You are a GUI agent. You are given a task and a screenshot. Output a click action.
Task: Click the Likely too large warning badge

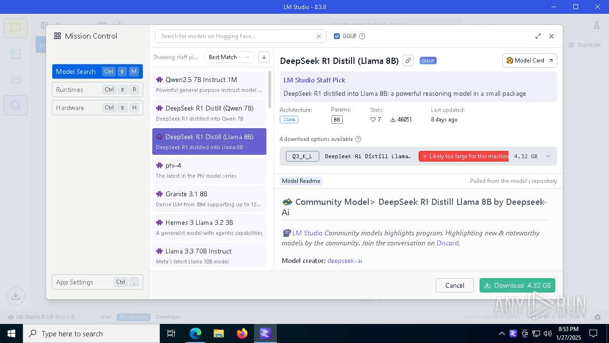(464, 156)
